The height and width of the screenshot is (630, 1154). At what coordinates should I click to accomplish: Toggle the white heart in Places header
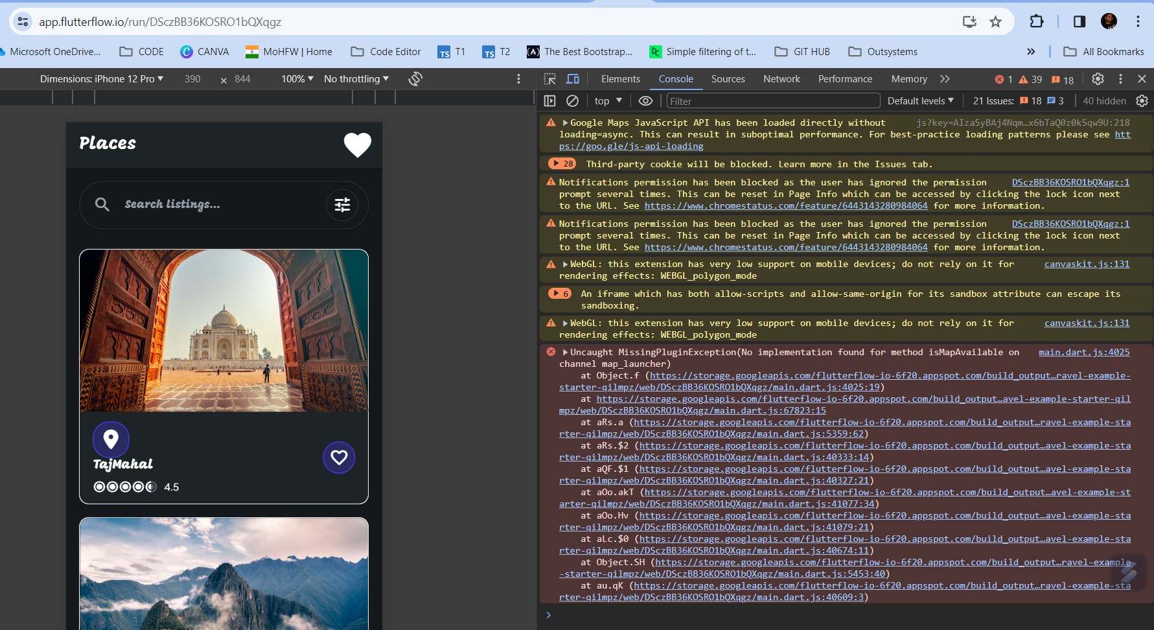(357, 145)
